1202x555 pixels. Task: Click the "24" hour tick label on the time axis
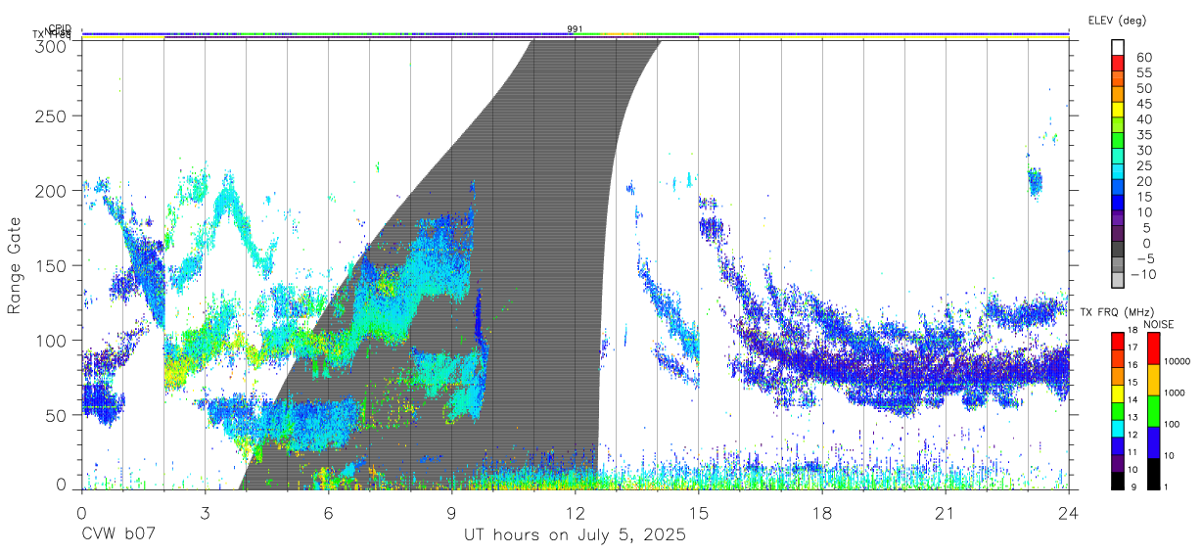[1069, 512]
